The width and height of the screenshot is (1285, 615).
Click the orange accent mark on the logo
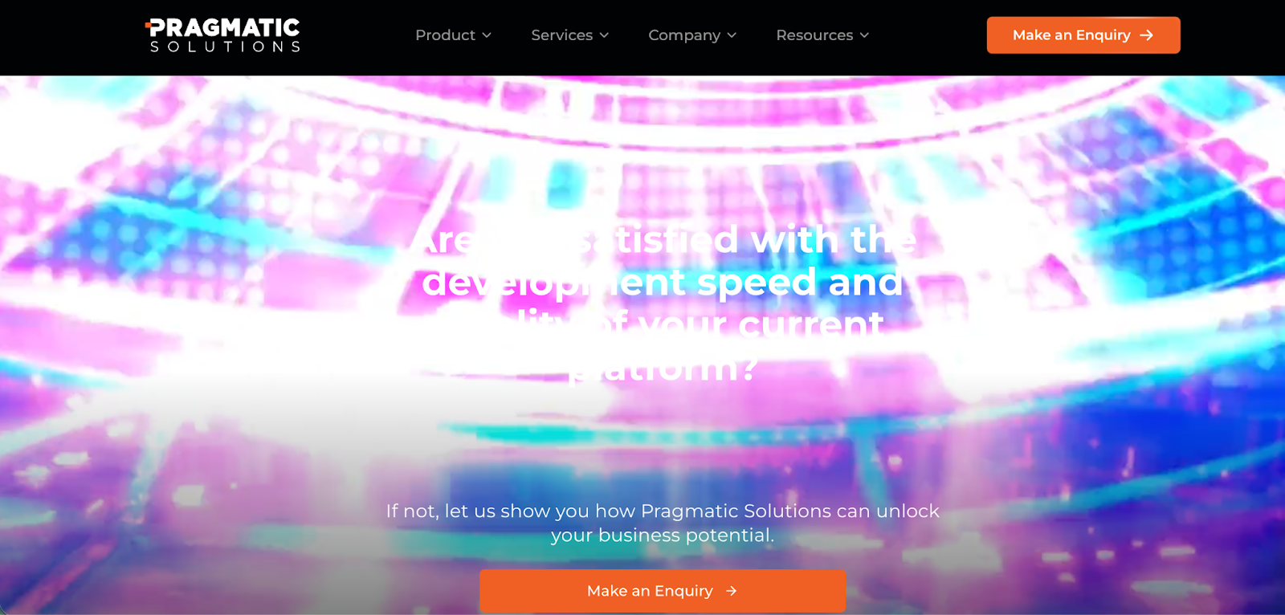(148, 24)
